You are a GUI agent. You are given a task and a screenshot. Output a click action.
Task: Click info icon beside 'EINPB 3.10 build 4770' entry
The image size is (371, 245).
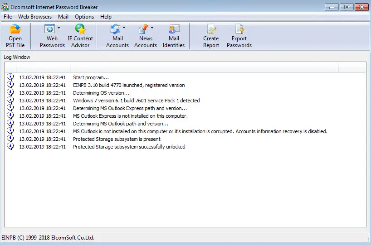coord(10,85)
